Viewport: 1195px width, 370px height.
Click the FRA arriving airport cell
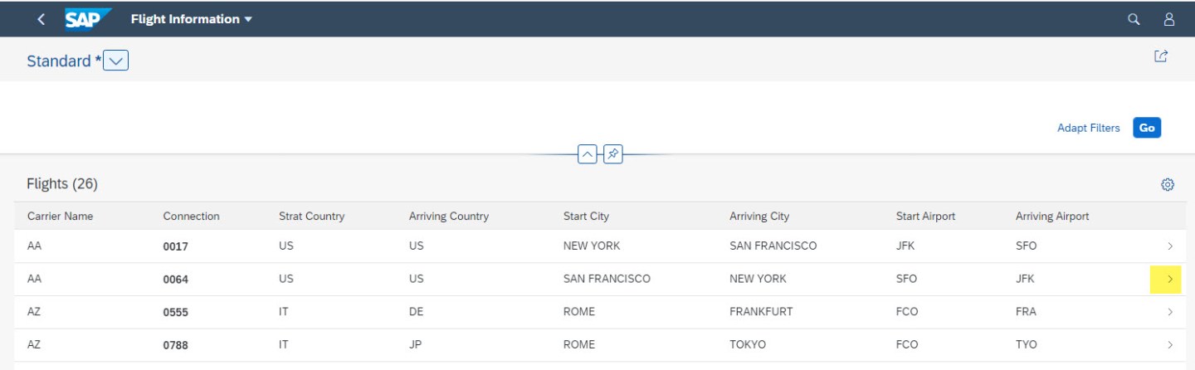[1026, 312]
